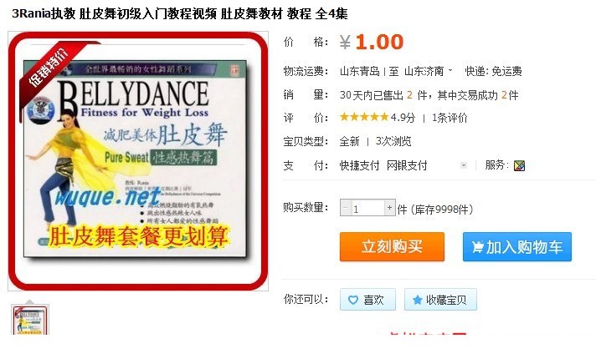This screenshot has width=596, height=354.
Task: Click the star icon on 收藏宝贝 button
Action: click(x=418, y=300)
